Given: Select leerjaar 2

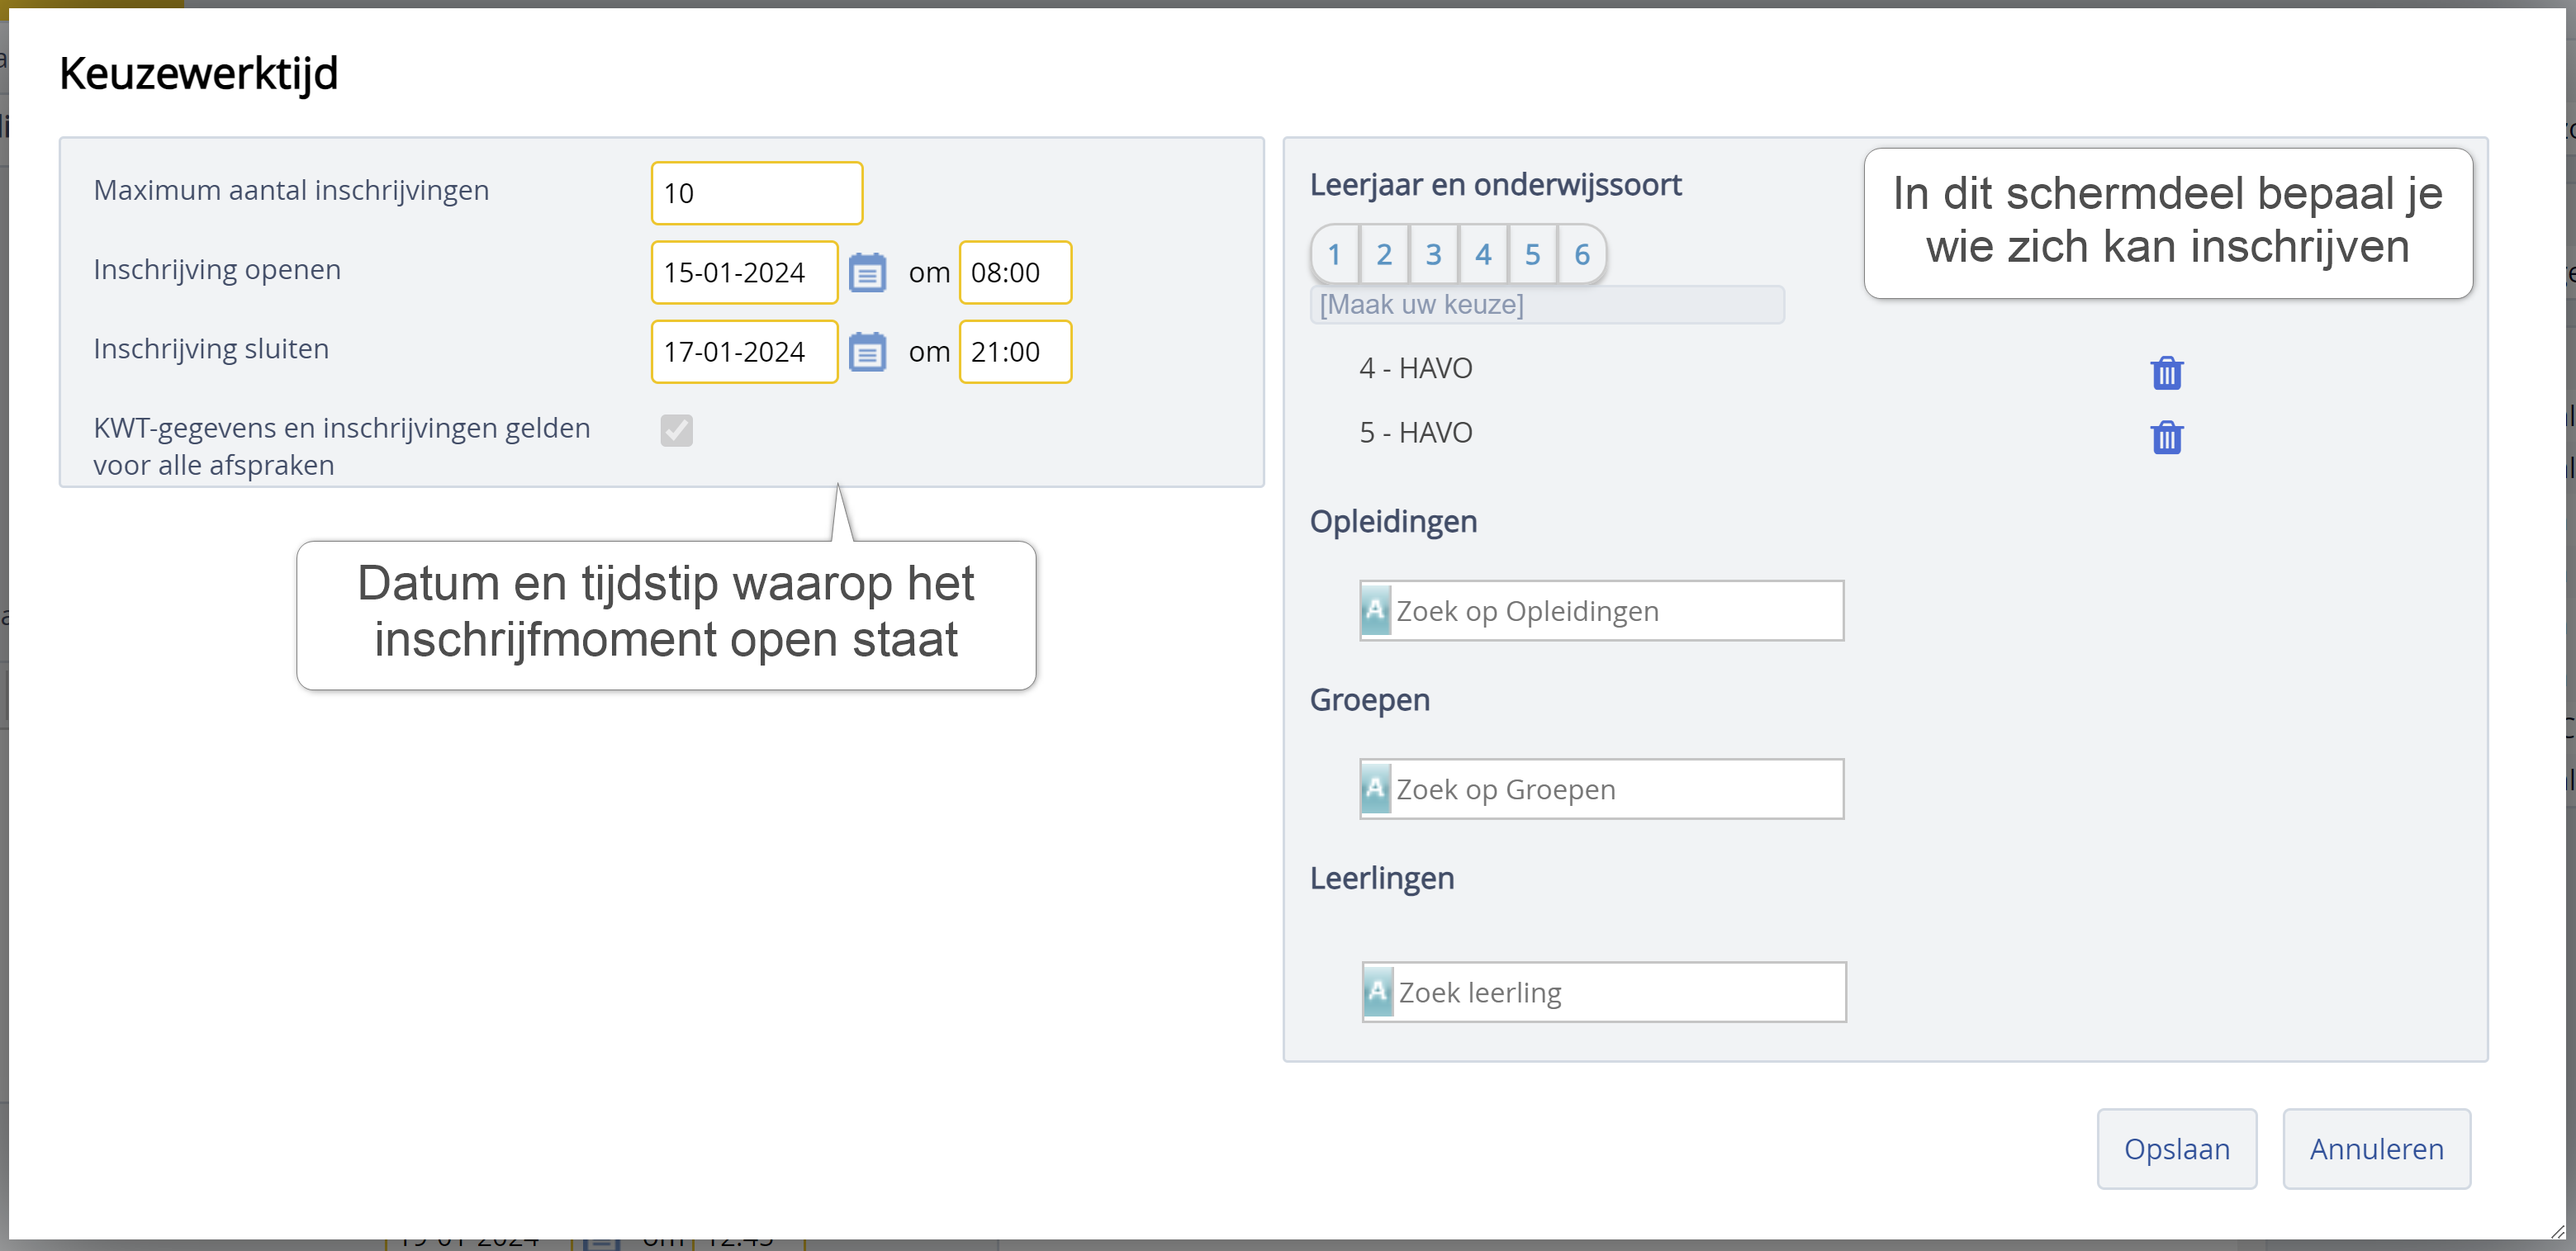Looking at the screenshot, I should click(1384, 254).
